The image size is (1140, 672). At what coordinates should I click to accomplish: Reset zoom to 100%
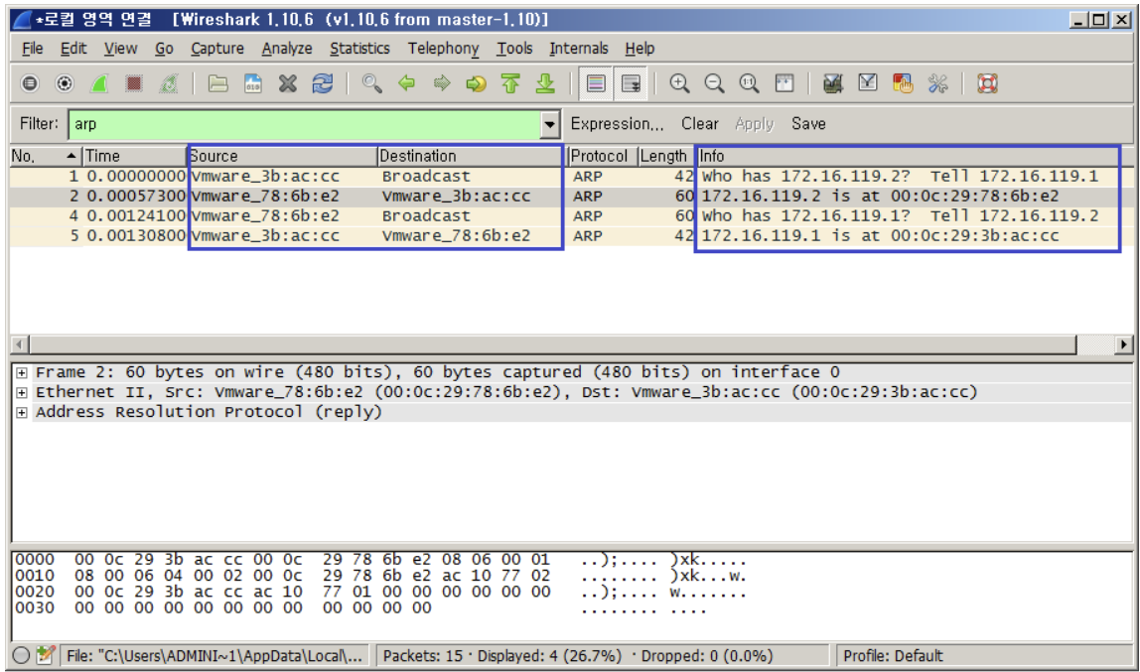coord(750,83)
